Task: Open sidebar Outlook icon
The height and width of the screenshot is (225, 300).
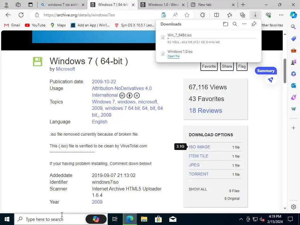Action: [293, 86]
